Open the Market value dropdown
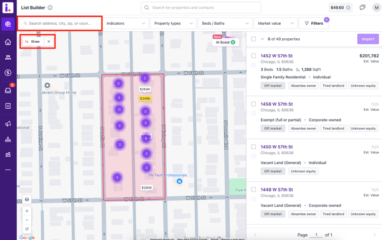Viewport: 382px width, 240px height. click(x=276, y=24)
